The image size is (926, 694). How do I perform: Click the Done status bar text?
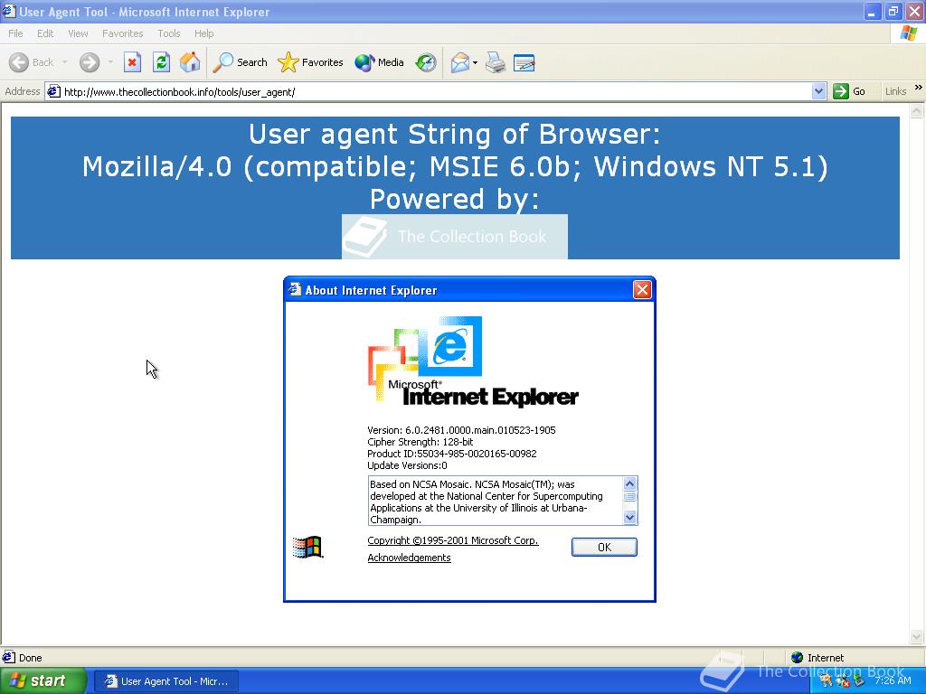[30, 658]
